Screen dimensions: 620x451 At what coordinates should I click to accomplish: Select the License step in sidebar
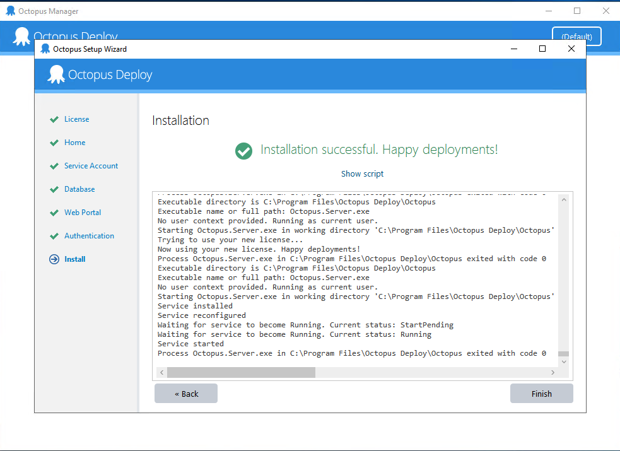tap(77, 119)
